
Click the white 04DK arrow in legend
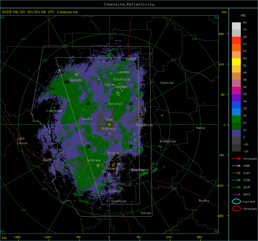pos(236,166)
